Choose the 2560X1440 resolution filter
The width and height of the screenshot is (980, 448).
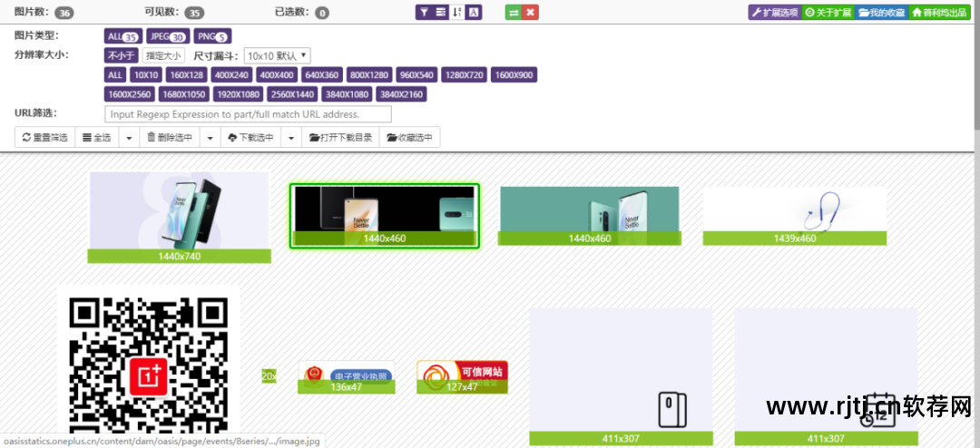pos(292,94)
